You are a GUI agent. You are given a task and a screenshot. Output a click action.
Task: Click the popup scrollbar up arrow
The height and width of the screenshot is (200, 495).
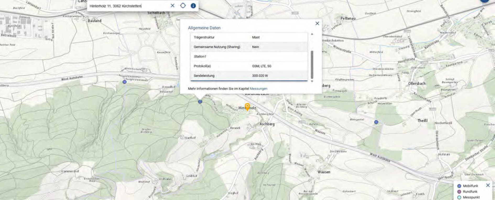pyautogui.click(x=312, y=34)
